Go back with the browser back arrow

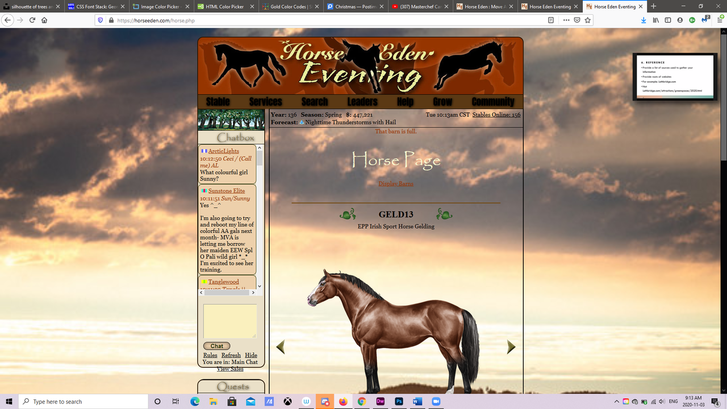pyautogui.click(x=8, y=20)
